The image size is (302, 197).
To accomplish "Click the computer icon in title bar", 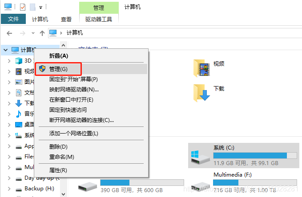I will (8, 7).
